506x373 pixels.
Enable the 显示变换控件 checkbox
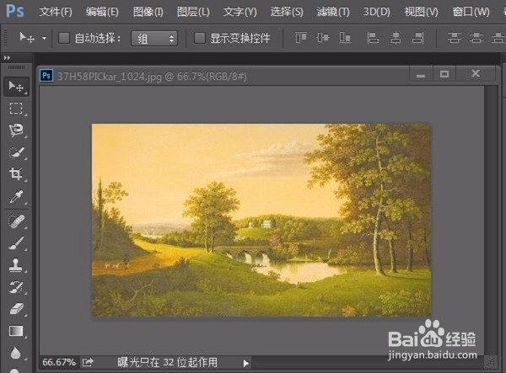point(199,38)
